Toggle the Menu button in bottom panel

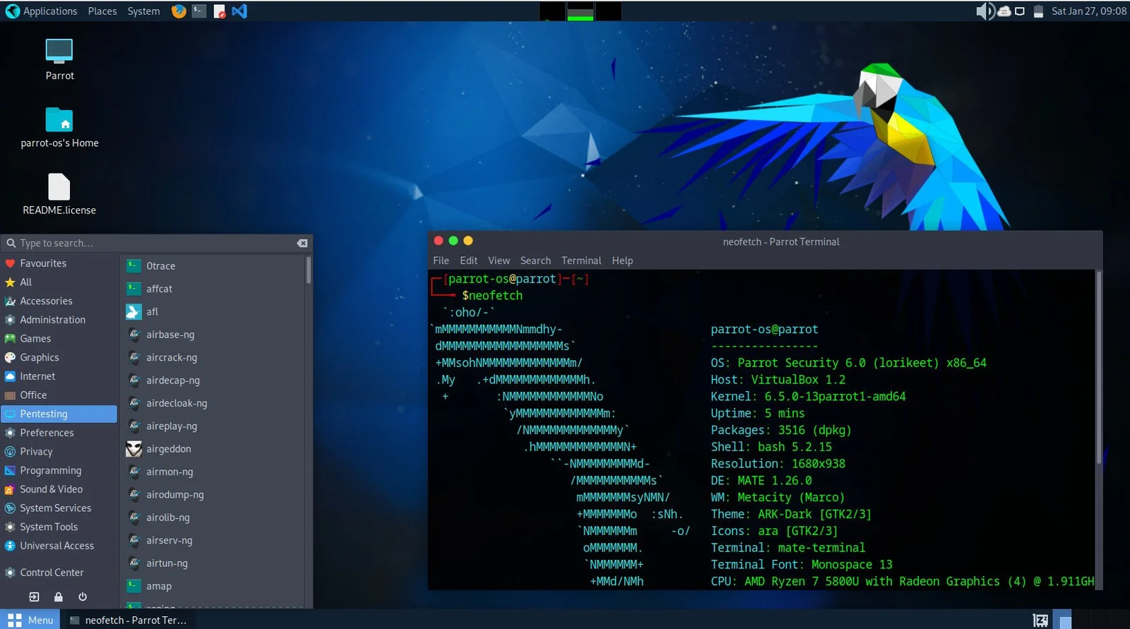pos(30,620)
